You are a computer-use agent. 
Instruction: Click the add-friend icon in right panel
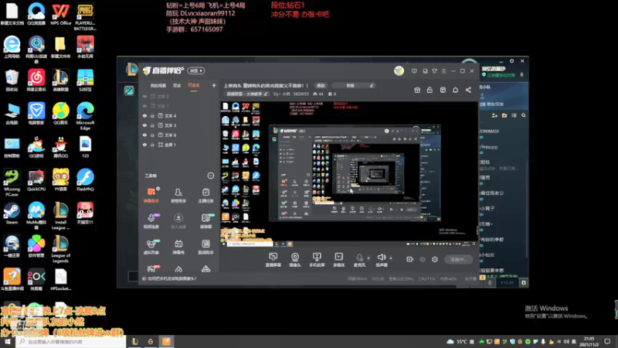pos(494,115)
